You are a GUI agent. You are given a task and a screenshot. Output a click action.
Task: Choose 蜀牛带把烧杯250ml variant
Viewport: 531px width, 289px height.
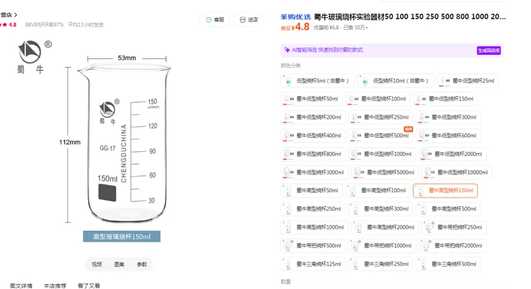coord(454,227)
